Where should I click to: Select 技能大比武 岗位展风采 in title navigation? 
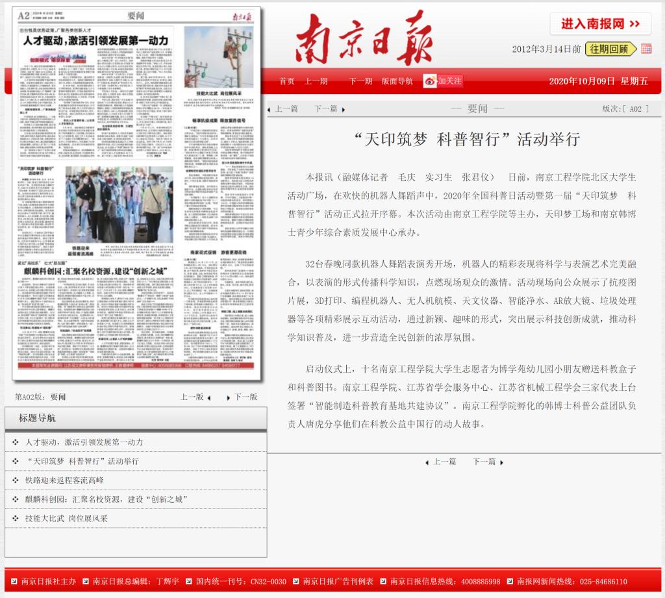click(66, 518)
